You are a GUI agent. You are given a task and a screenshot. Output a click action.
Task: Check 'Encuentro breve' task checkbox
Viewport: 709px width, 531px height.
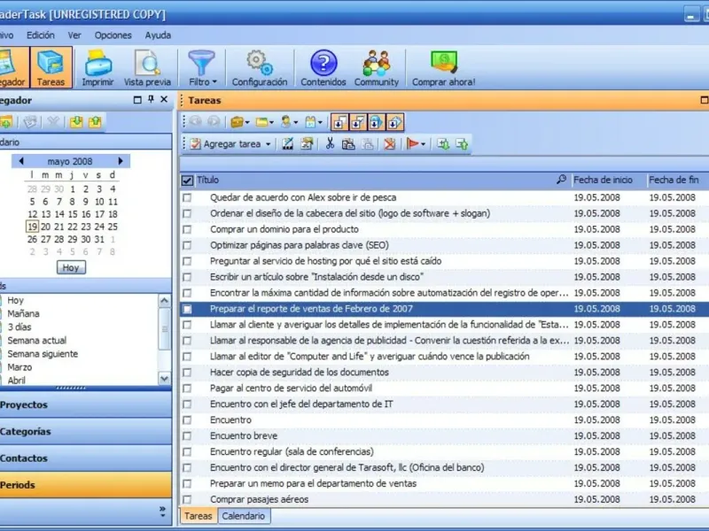187,436
